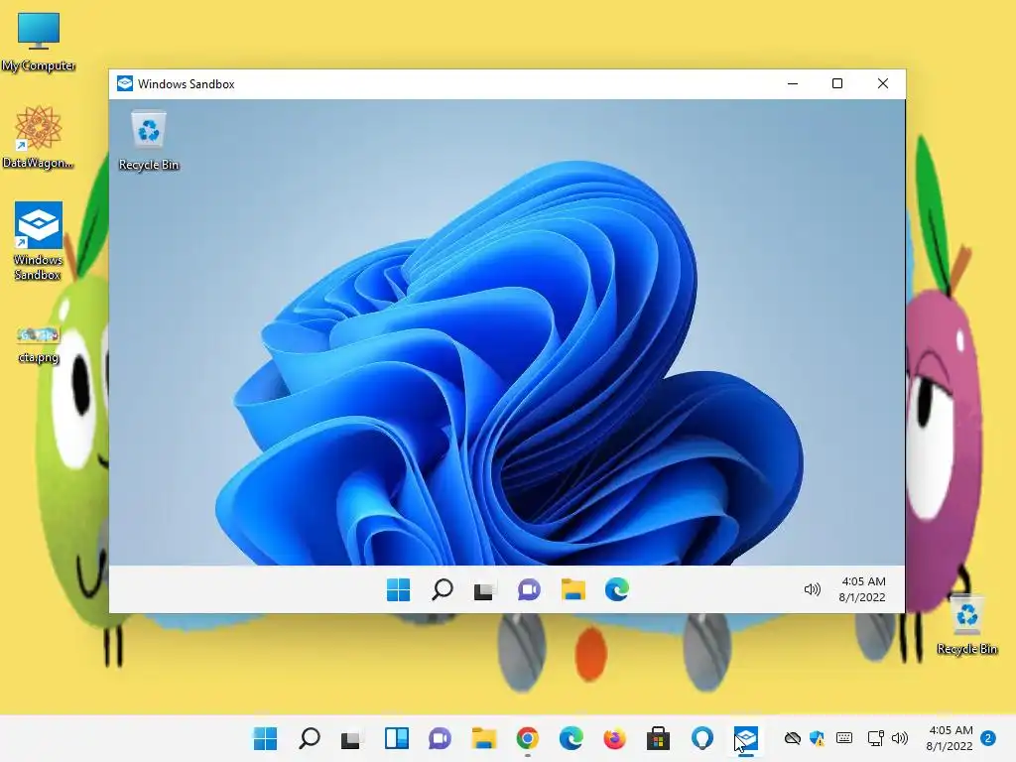Click the Sandbox clock showing 4:05 AM
The image size is (1016, 762).
(x=862, y=589)
